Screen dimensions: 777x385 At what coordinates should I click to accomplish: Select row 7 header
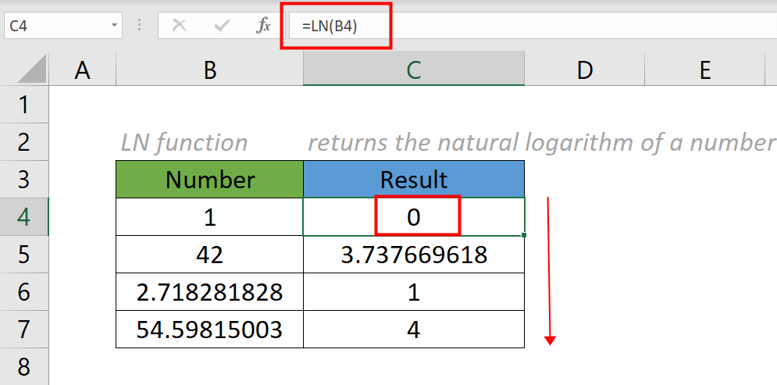tap(23, 329)
